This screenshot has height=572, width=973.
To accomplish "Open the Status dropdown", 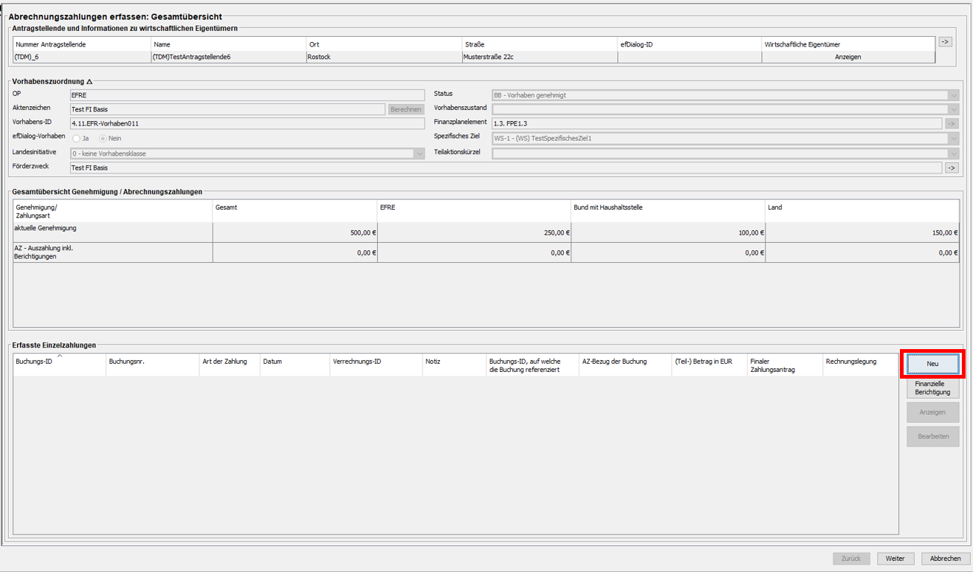I will [x=953, y=95].
